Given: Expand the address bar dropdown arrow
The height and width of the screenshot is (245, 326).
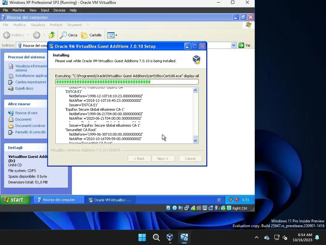Looking at the screenshot, I should click(x=233, y=45).
